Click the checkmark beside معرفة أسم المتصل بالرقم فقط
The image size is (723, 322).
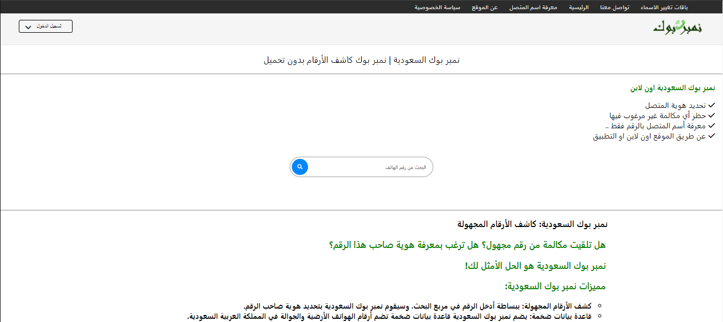(x=712, y=125)
